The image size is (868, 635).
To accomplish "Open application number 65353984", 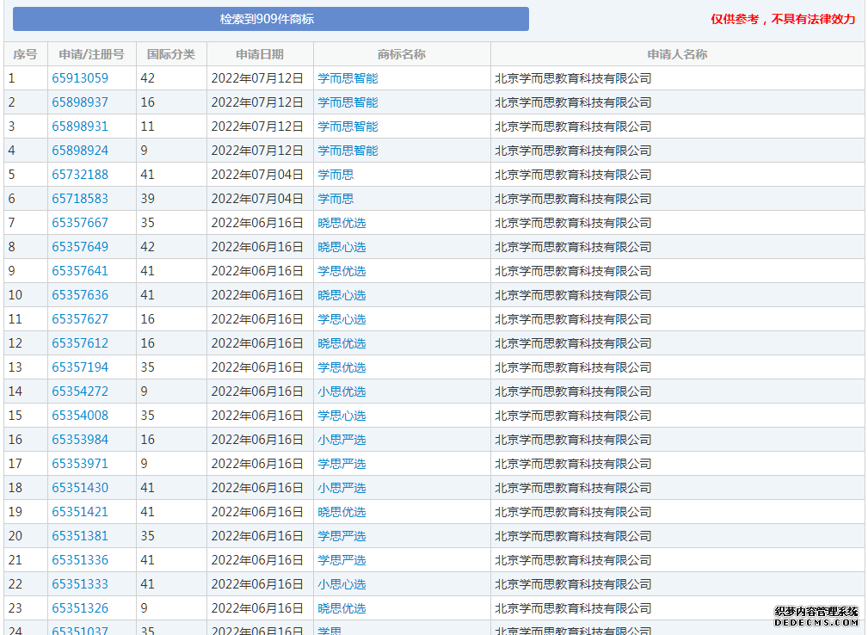I will (80, 440).
